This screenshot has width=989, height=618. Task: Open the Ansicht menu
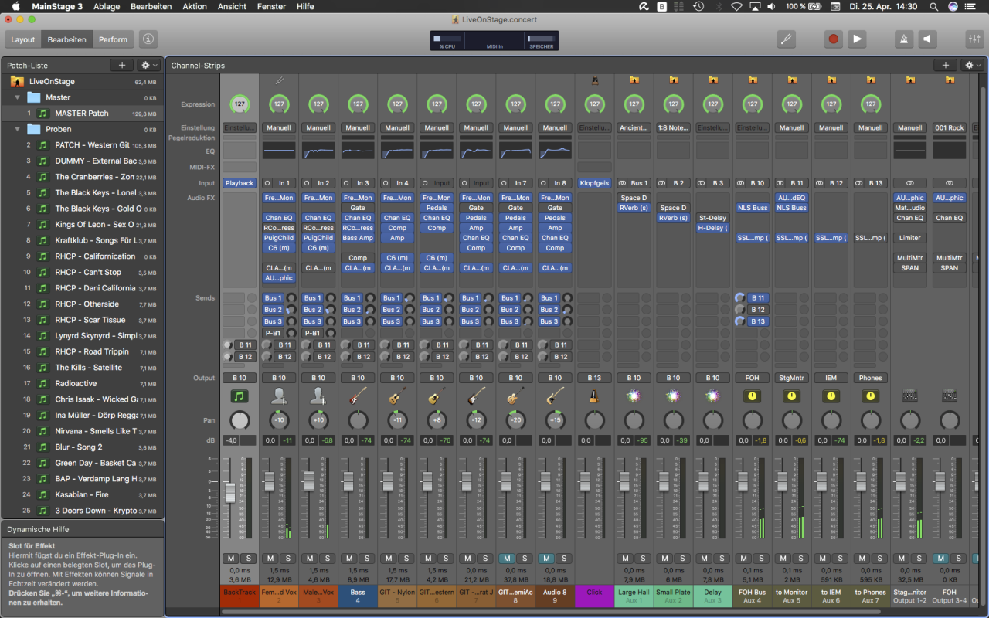233,6
